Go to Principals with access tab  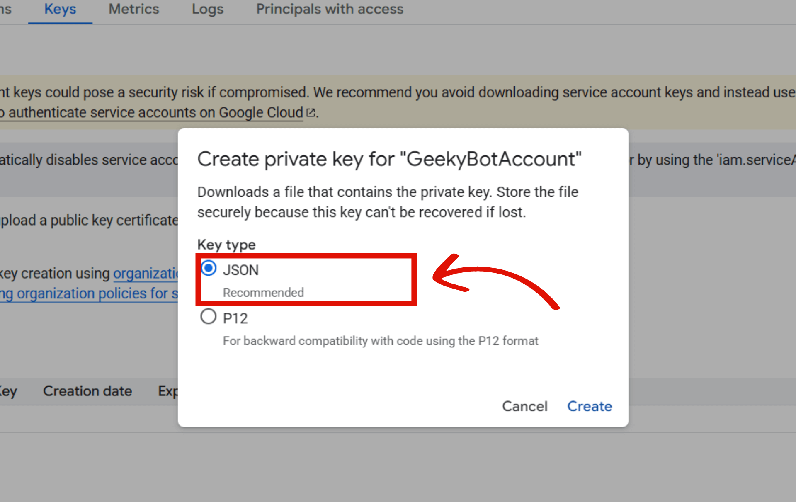tap(330, 9)
